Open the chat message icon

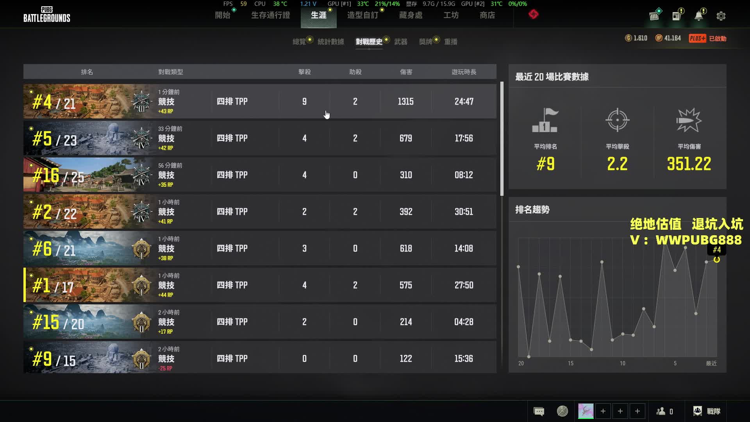(539, 411)
